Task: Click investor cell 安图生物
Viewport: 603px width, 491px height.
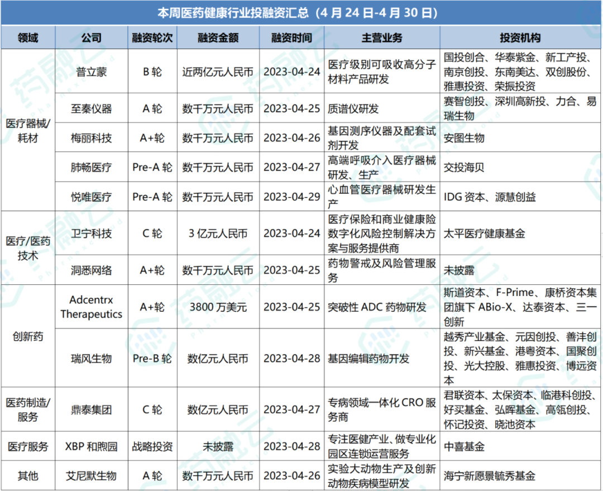Action: coord(520,137)
